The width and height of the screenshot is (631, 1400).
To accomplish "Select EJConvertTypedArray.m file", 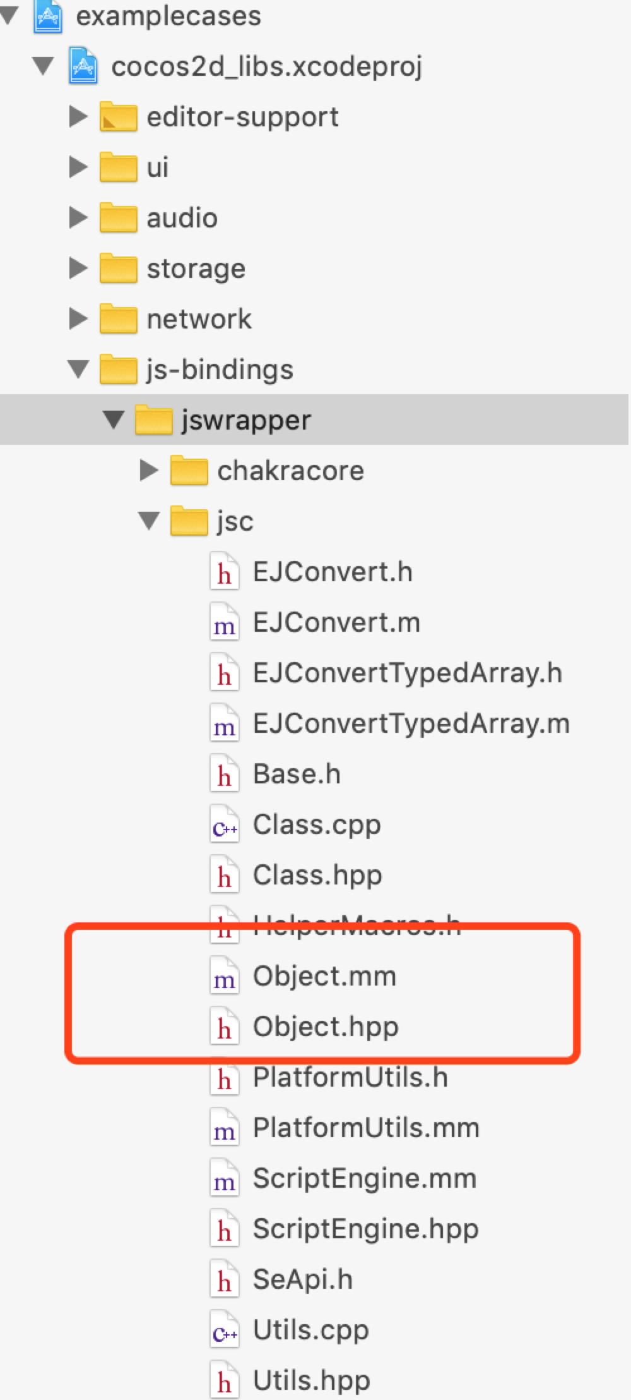I will [411, 724].
